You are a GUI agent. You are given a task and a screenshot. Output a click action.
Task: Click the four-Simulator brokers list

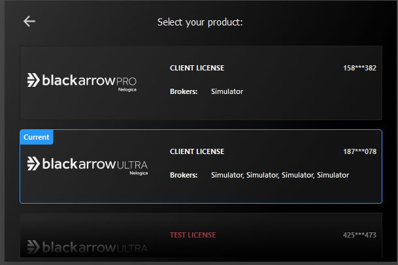click(280, 175)
